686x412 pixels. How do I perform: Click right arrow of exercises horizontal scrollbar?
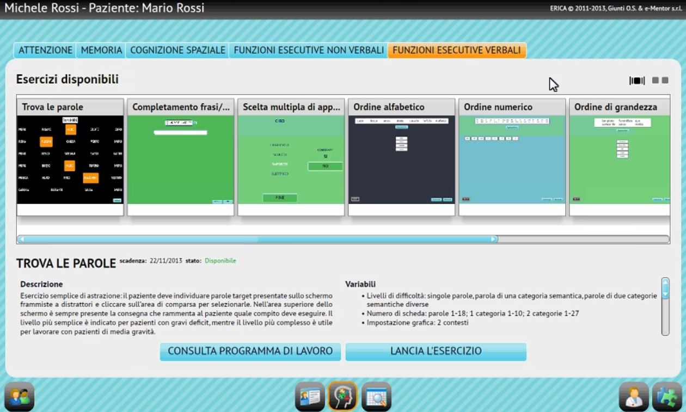(493, 239)
